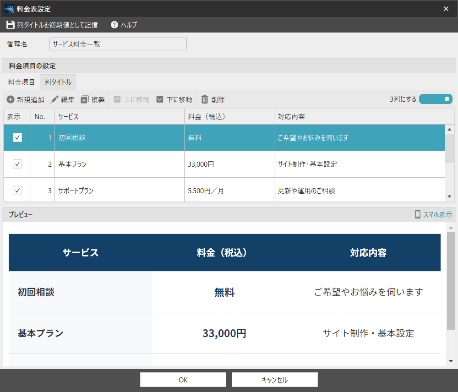Click the 管理名 input field
458x392 pixels.
tap(118, 44)
